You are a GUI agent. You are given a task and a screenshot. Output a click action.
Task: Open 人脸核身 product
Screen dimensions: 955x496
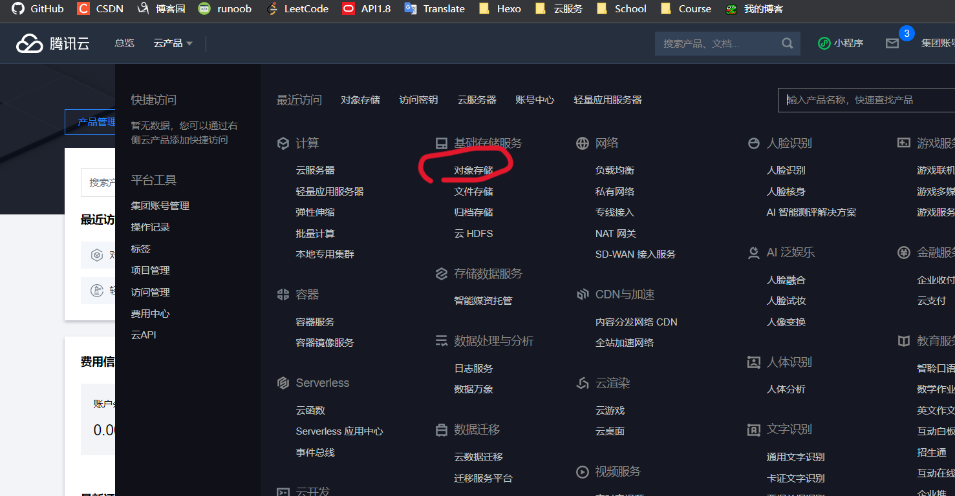786,192
